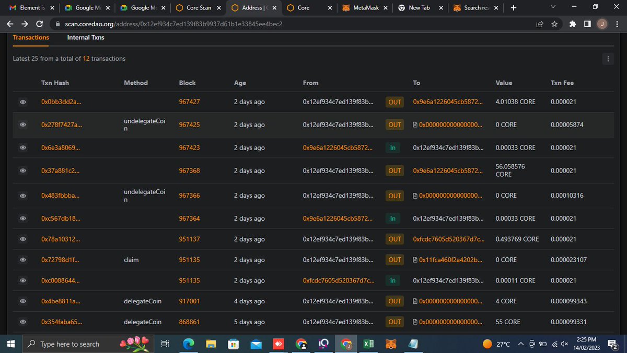Open network settings in system tray
The width and height of the screenshot is (627, 353).
(554, 344)
